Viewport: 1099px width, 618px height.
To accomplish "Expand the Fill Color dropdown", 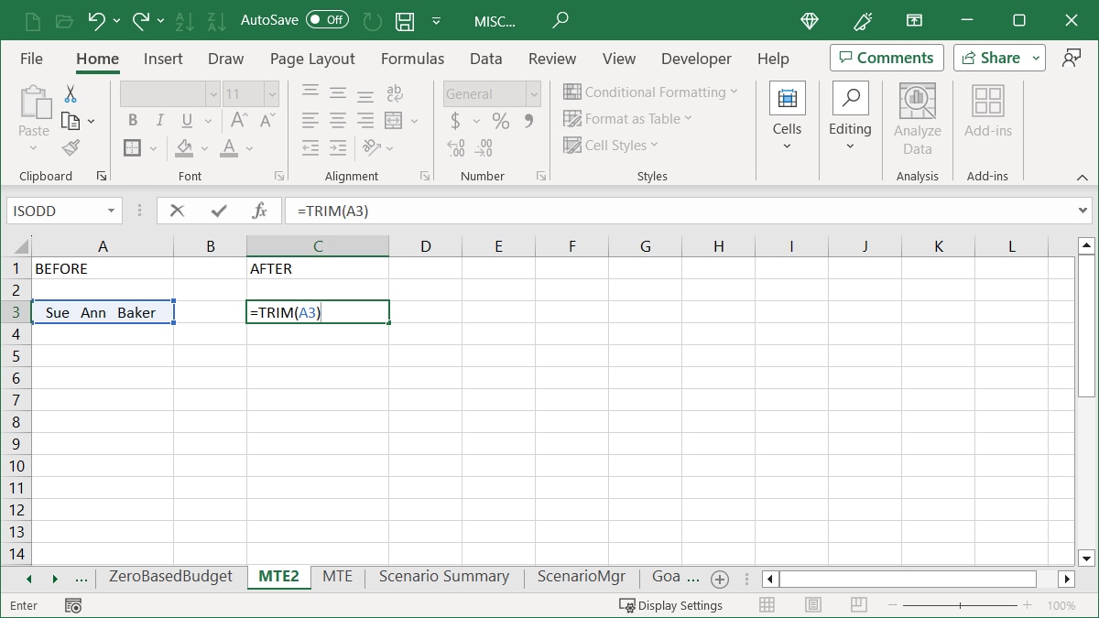I will (x=205, y=147).
